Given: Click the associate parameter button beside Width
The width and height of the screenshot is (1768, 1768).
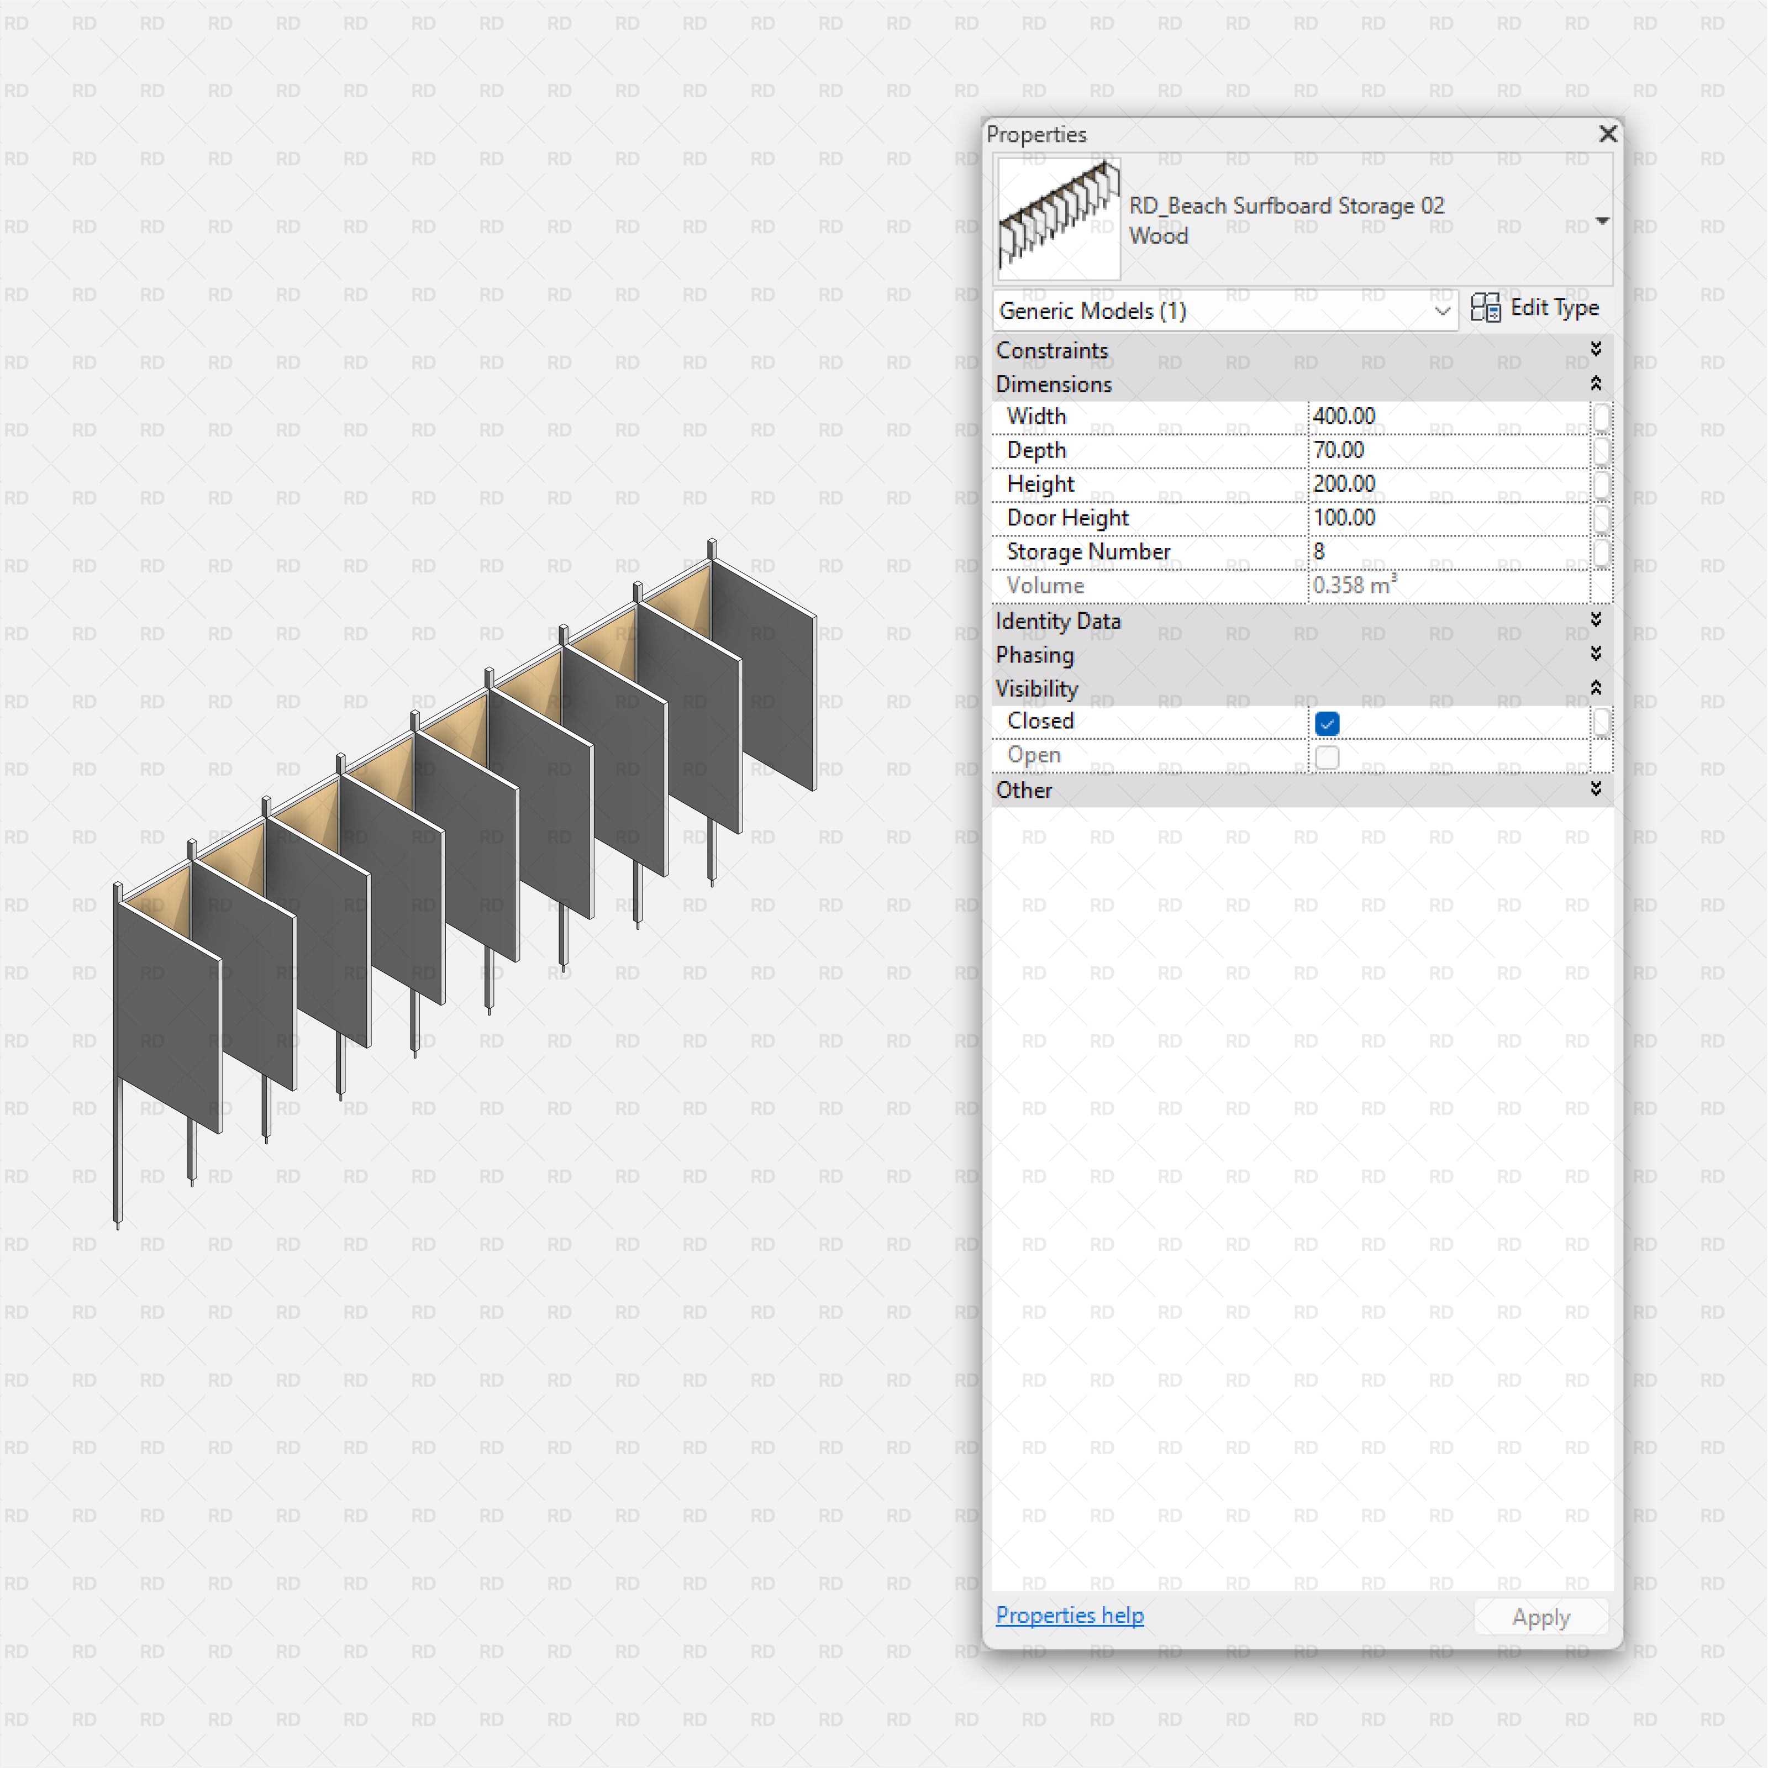Looking at the screenshot, I should [x=1602, y=417].
